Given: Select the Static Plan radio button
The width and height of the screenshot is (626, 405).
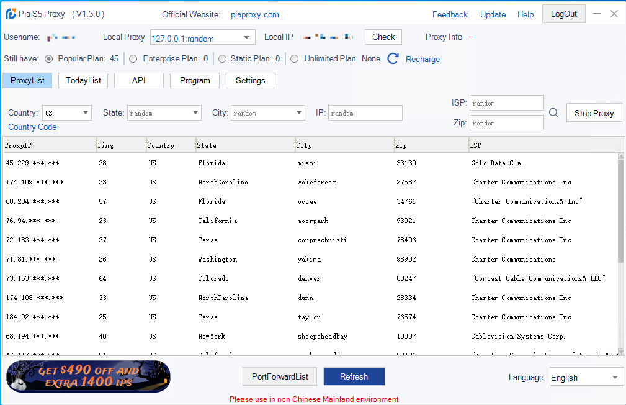Looking at the screenshot, I should pos(222,59).
